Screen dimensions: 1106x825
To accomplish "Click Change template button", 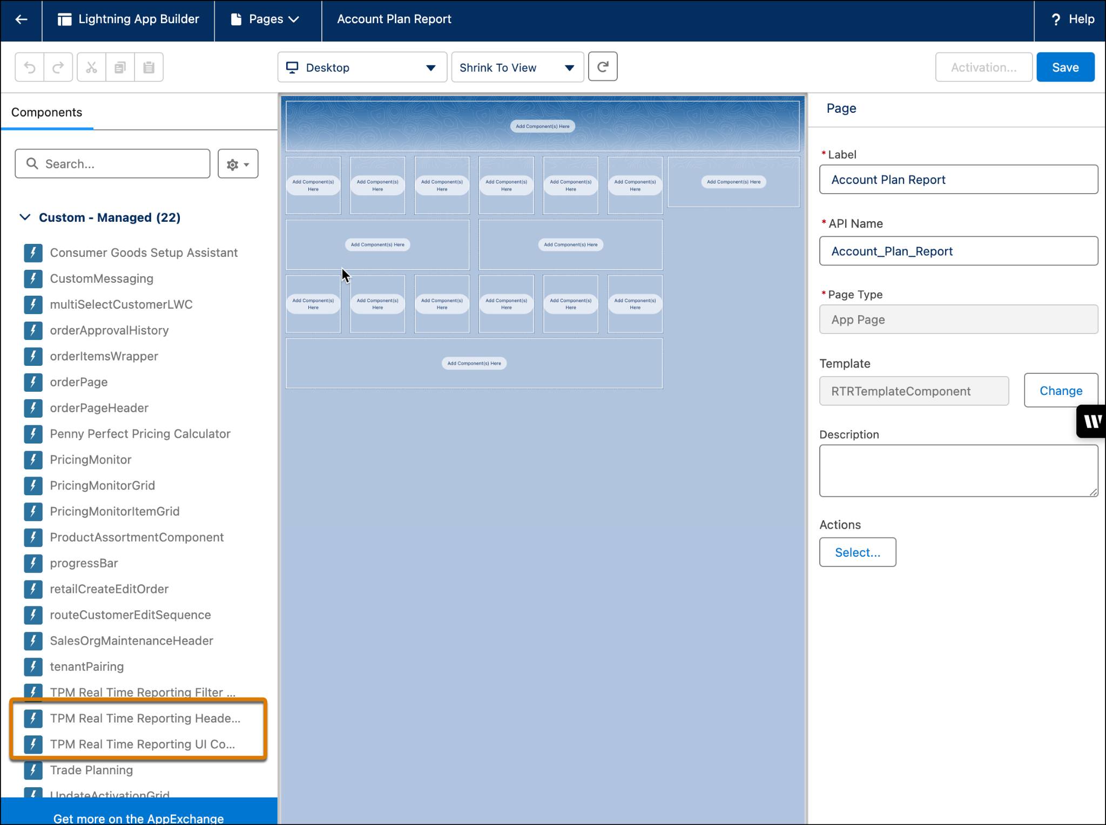I will point(1061,391).
